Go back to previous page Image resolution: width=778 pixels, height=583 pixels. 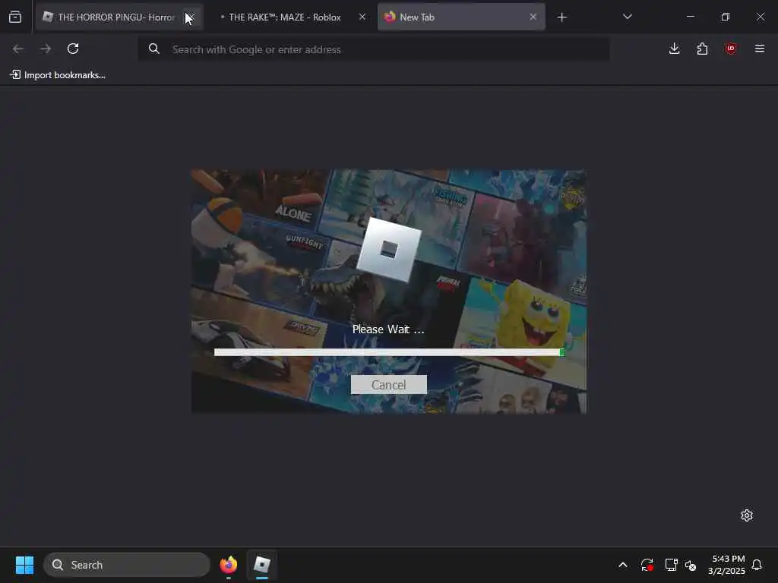[x=18, y=49]
